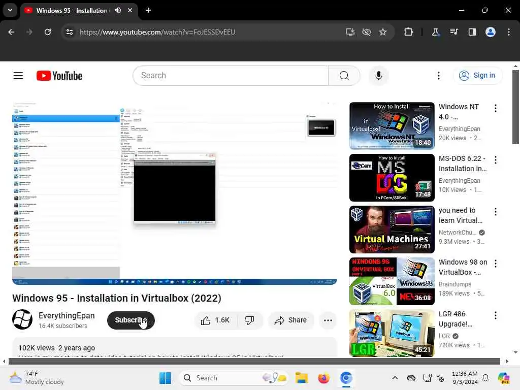520x390 pixels.
Task: Select the YouTube URL in address bar
Action: 157,32
